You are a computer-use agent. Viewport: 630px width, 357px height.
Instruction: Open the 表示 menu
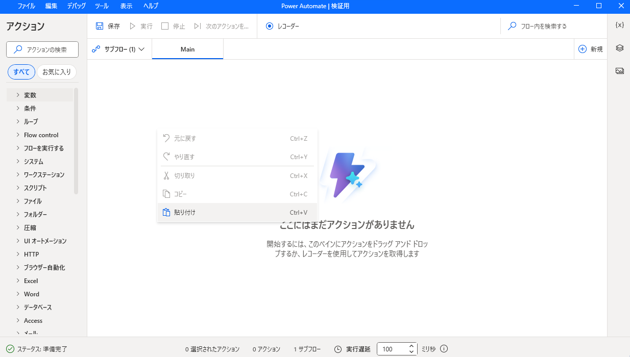126,6
